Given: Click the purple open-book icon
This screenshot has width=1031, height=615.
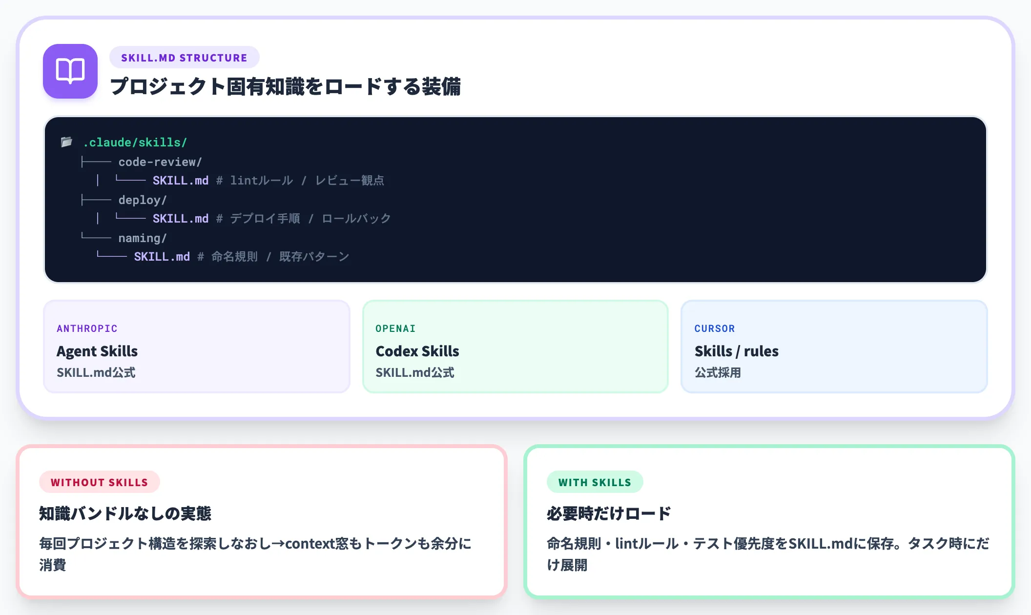Looking at the screenshot, I should pyautogui.click(x=70, y=71).
